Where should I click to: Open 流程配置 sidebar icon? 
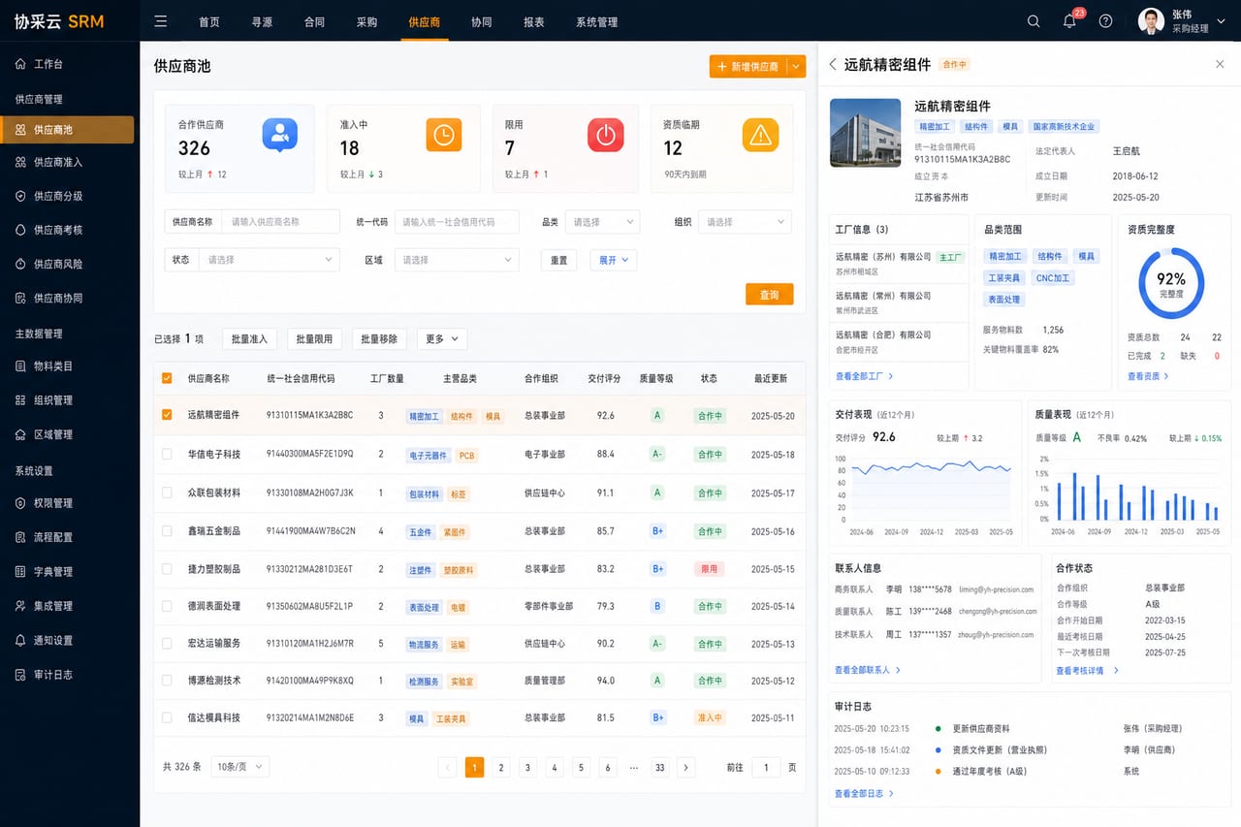20,537
